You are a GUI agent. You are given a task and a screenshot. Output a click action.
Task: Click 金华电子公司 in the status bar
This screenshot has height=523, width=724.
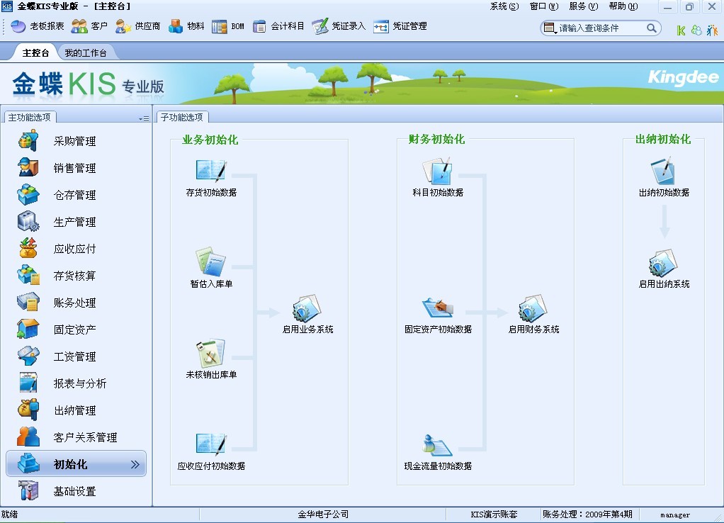[x=323, y=514]
